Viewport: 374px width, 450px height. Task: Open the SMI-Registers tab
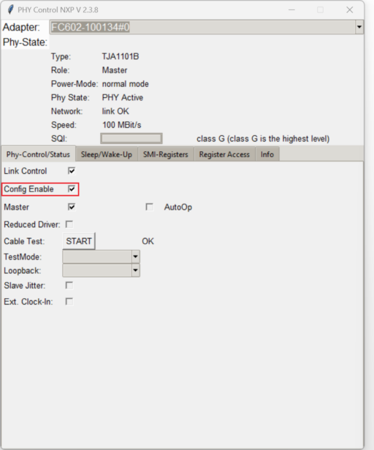point(166,154)
